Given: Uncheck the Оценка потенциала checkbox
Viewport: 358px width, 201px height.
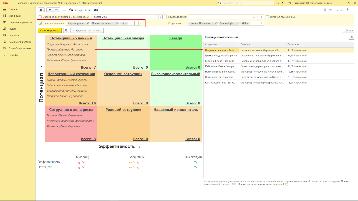Looking at the screenshot, I should pyautogui.click(x=40, y=23).
